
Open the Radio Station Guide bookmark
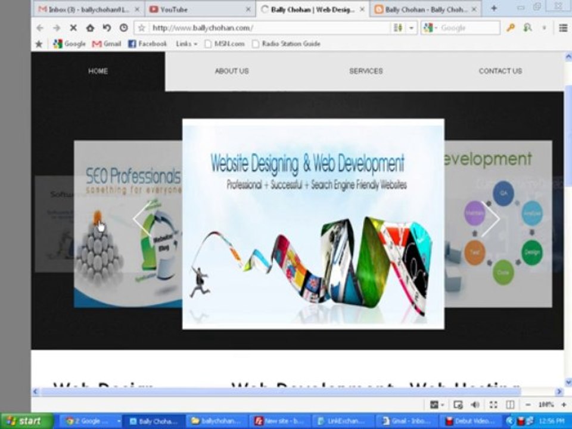tap(287, 44)
